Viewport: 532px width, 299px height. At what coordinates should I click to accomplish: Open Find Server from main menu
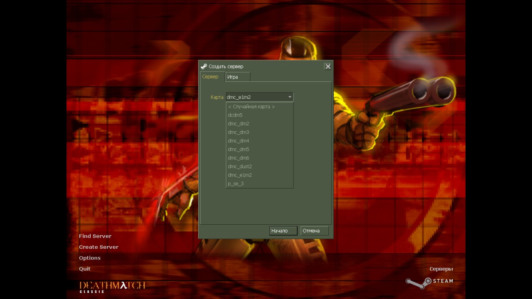pos(95,236)
